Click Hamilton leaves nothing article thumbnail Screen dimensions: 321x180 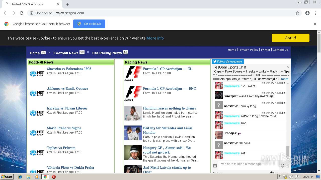(133, 113)
